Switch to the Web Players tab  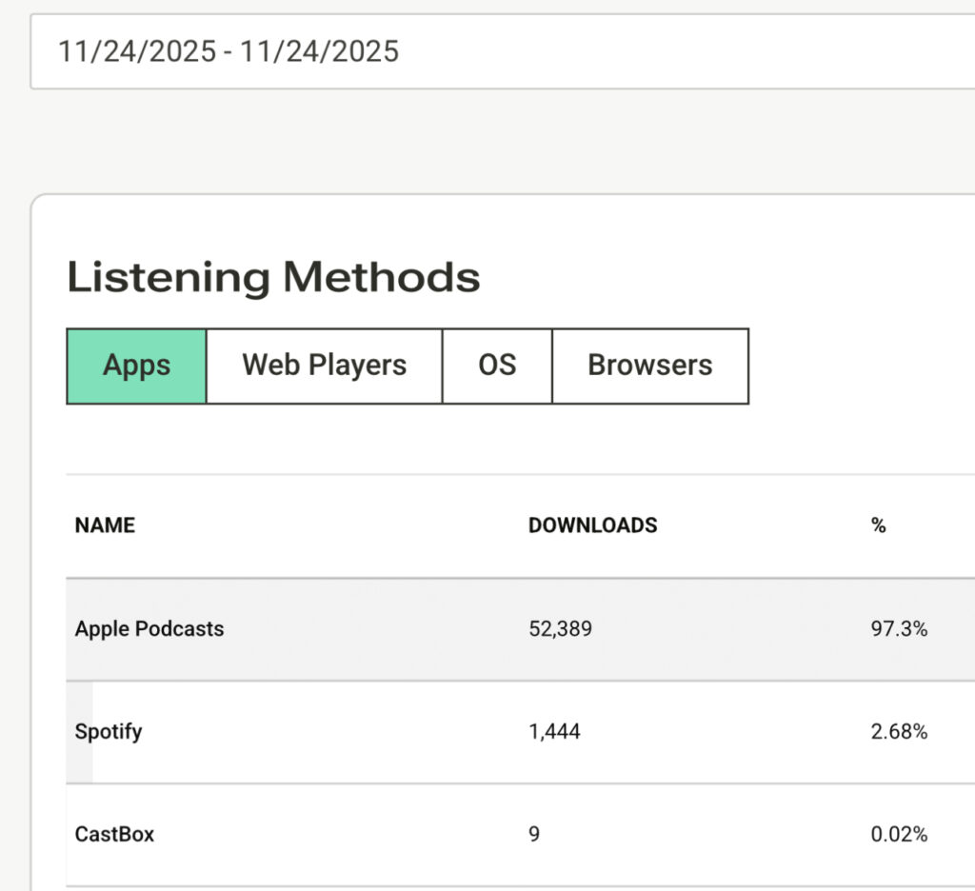click(x=324, y=366)
